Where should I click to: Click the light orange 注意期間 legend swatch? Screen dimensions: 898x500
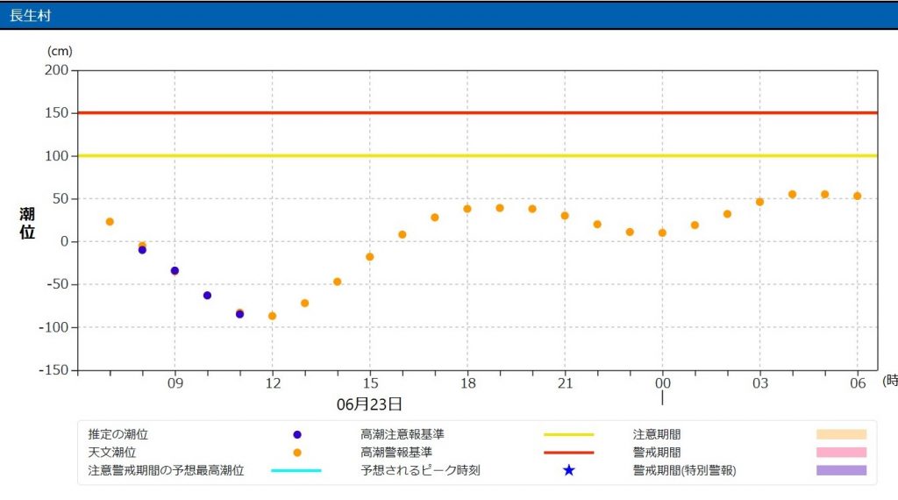[x=841, y=435]
